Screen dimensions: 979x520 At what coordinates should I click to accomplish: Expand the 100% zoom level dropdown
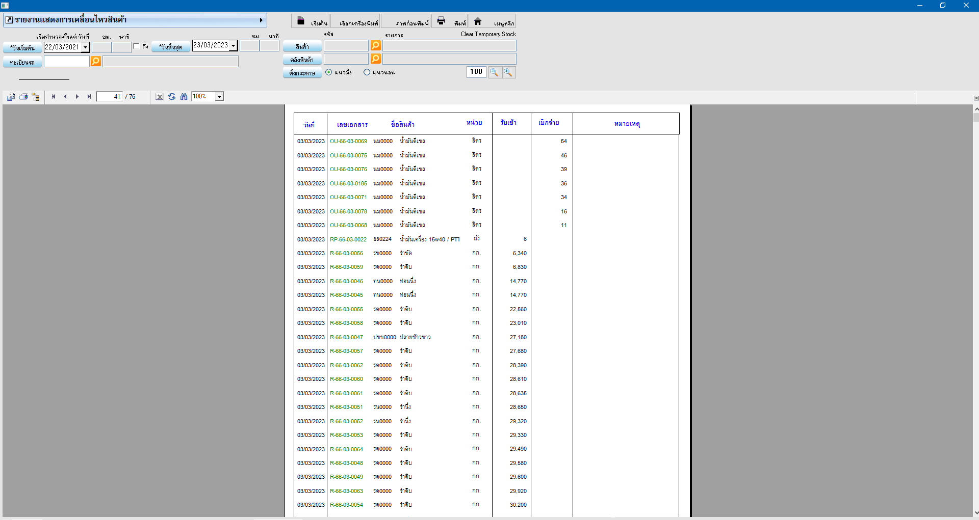pyautogui.click(x=219, y=97)
